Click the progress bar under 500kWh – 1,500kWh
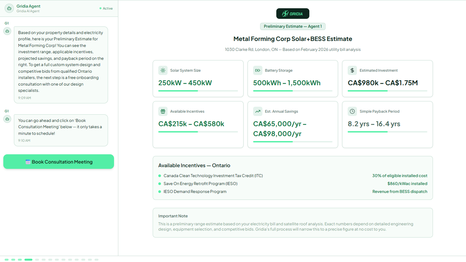Screen dimensions: 466x262 [293, 91]
